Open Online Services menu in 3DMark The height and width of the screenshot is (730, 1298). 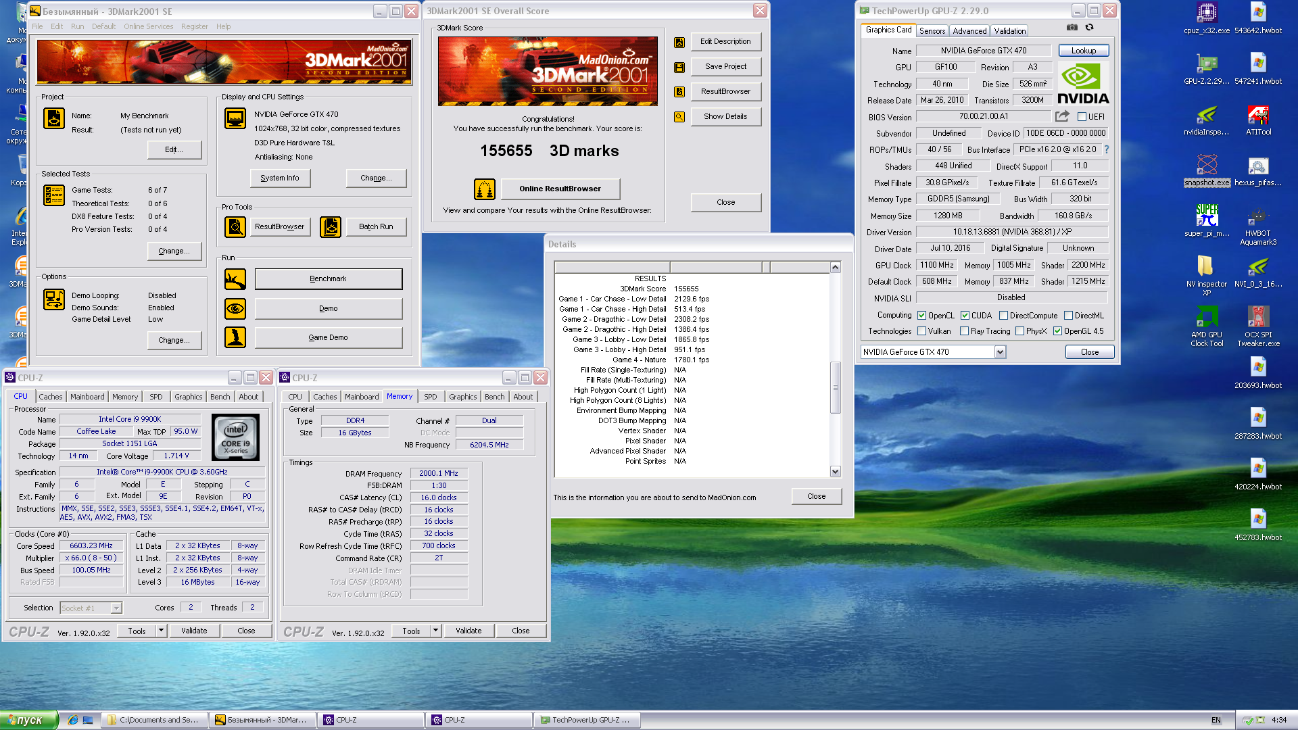coord(148,26)
